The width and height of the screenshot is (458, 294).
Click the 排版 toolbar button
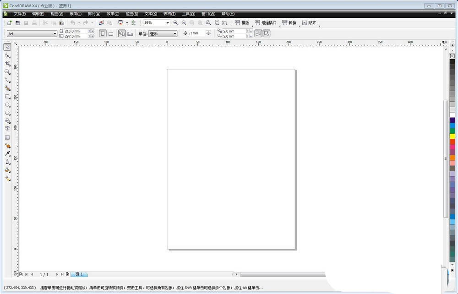click(242, 22)
